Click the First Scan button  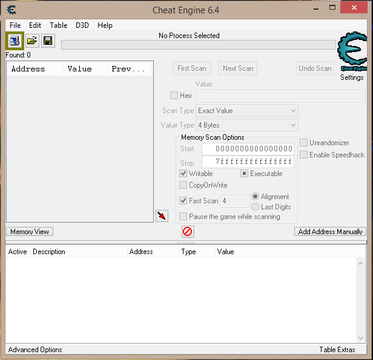pyautogui.click(x=192, y=68)
